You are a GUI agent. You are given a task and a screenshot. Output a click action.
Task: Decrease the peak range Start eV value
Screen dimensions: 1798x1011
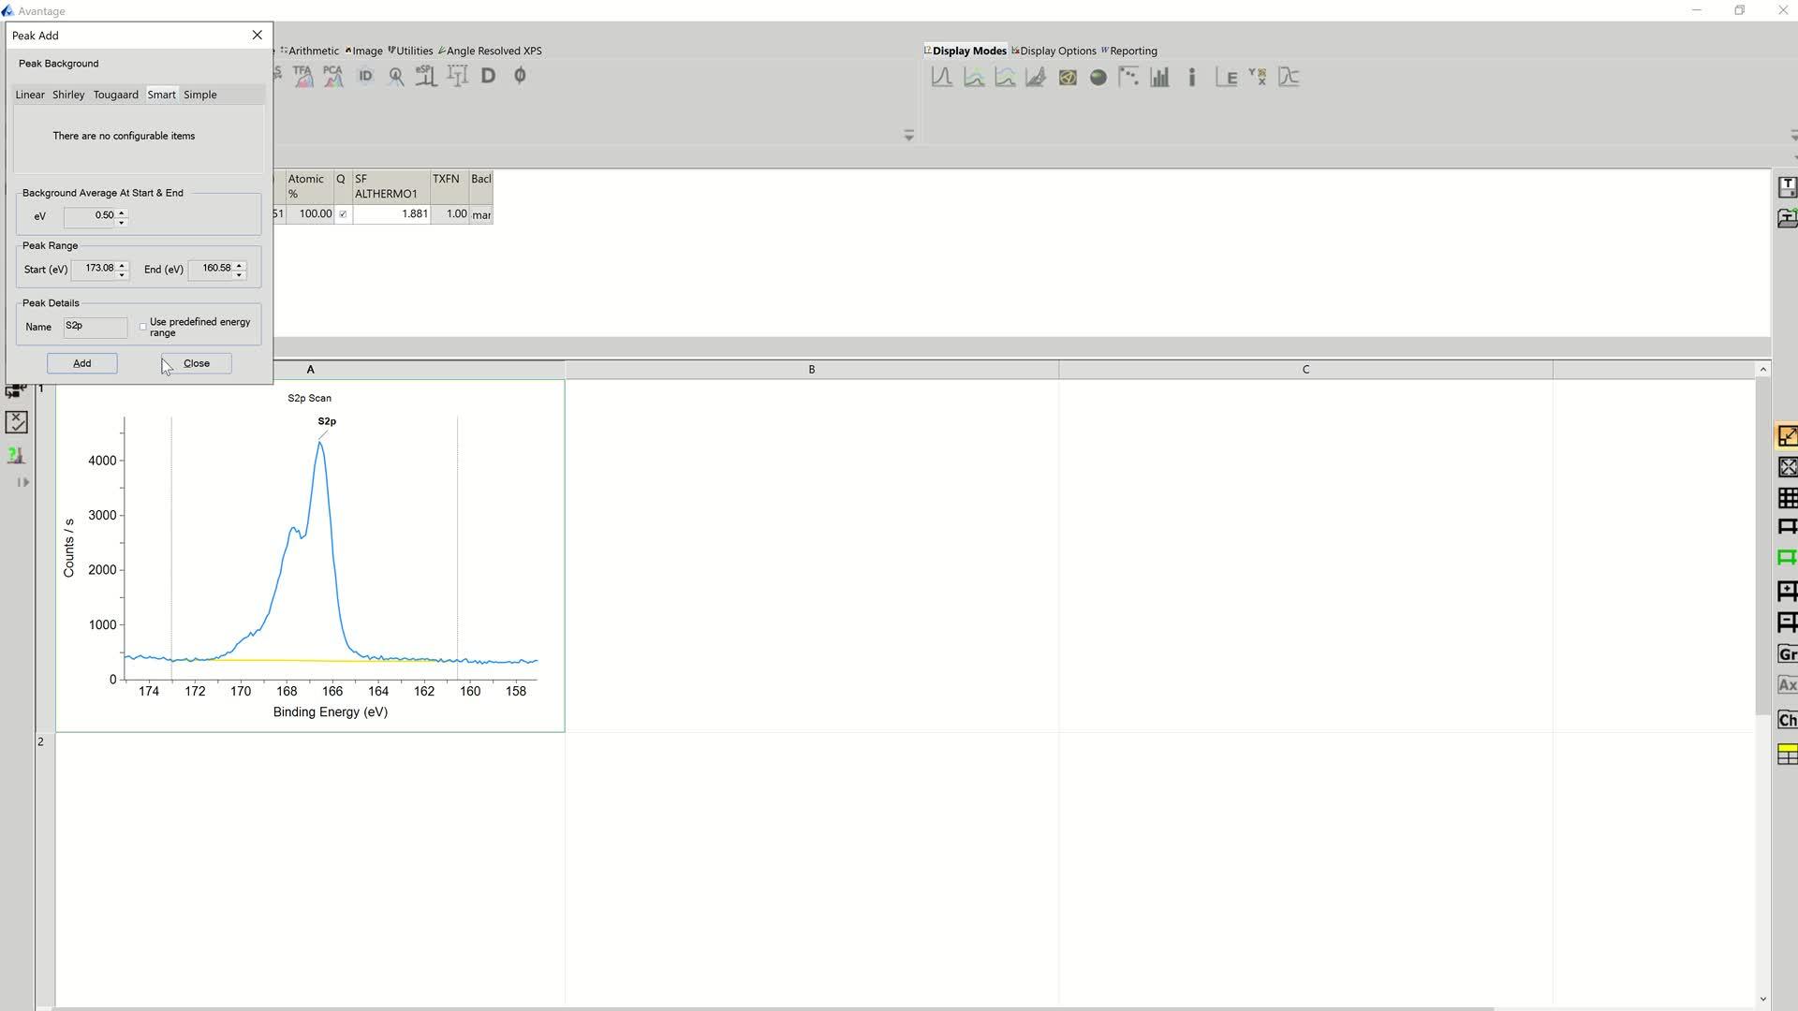click(x=122, y=274)
